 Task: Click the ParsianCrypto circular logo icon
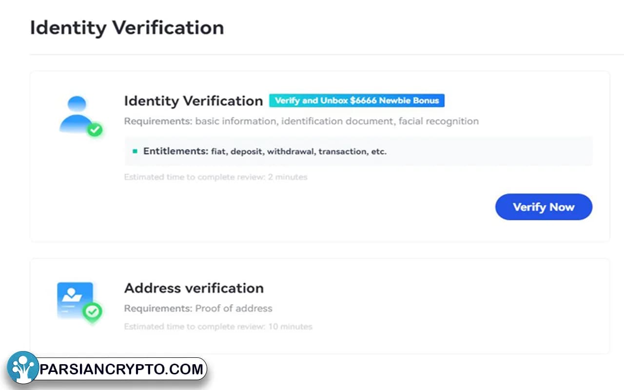pos(22,367)
